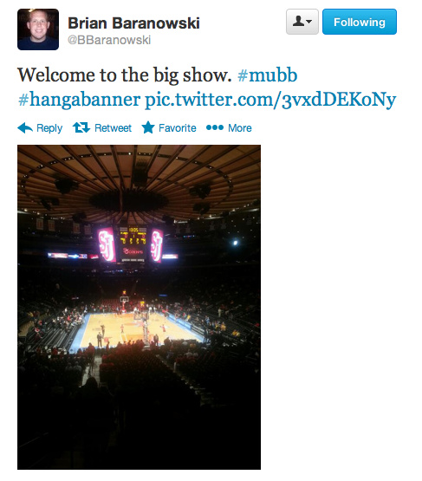Click the Reply text label

tap(49, 128)
